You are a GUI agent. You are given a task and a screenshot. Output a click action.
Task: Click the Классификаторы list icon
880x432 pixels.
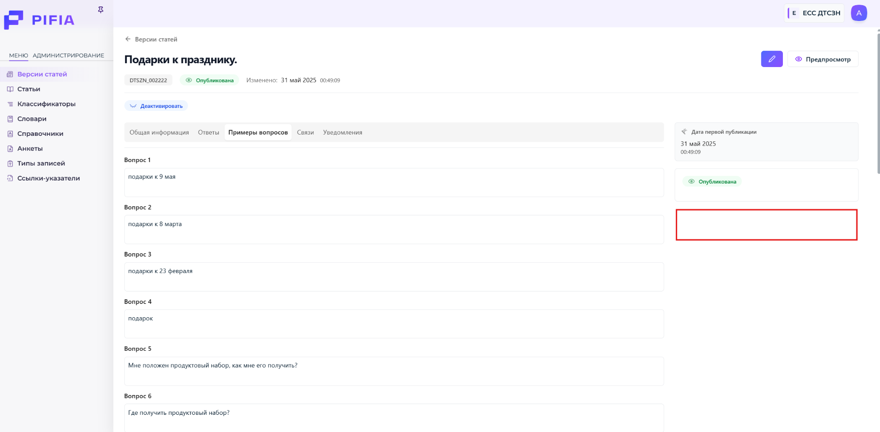(10, 104)
